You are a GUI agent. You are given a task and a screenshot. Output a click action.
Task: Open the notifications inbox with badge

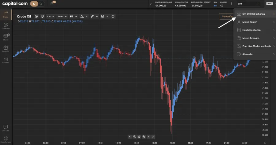tap(52, 3)
